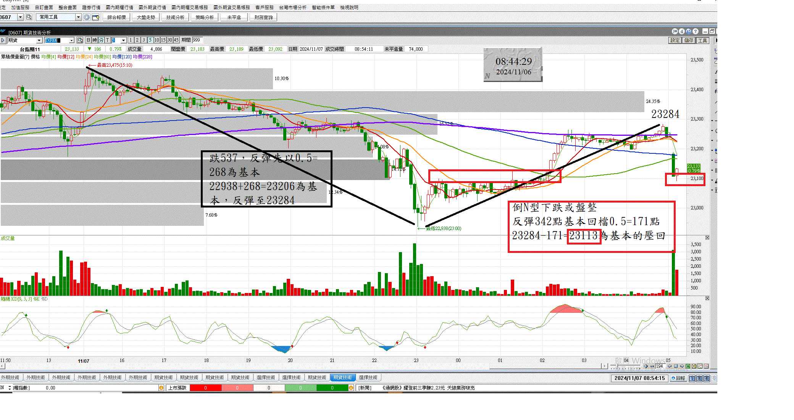Click the zoom out minus icon below the chart

point(652,366)
